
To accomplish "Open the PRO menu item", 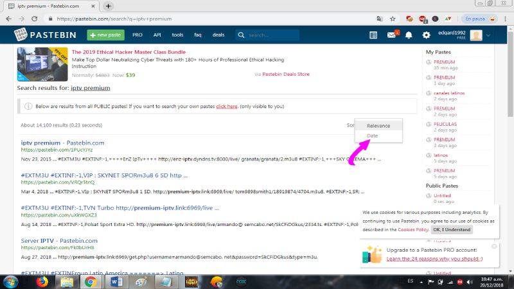I will coord(137,35).
